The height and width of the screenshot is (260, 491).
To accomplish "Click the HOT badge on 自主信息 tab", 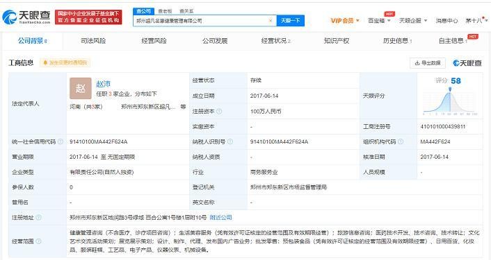I will click(x=473, y=37).
